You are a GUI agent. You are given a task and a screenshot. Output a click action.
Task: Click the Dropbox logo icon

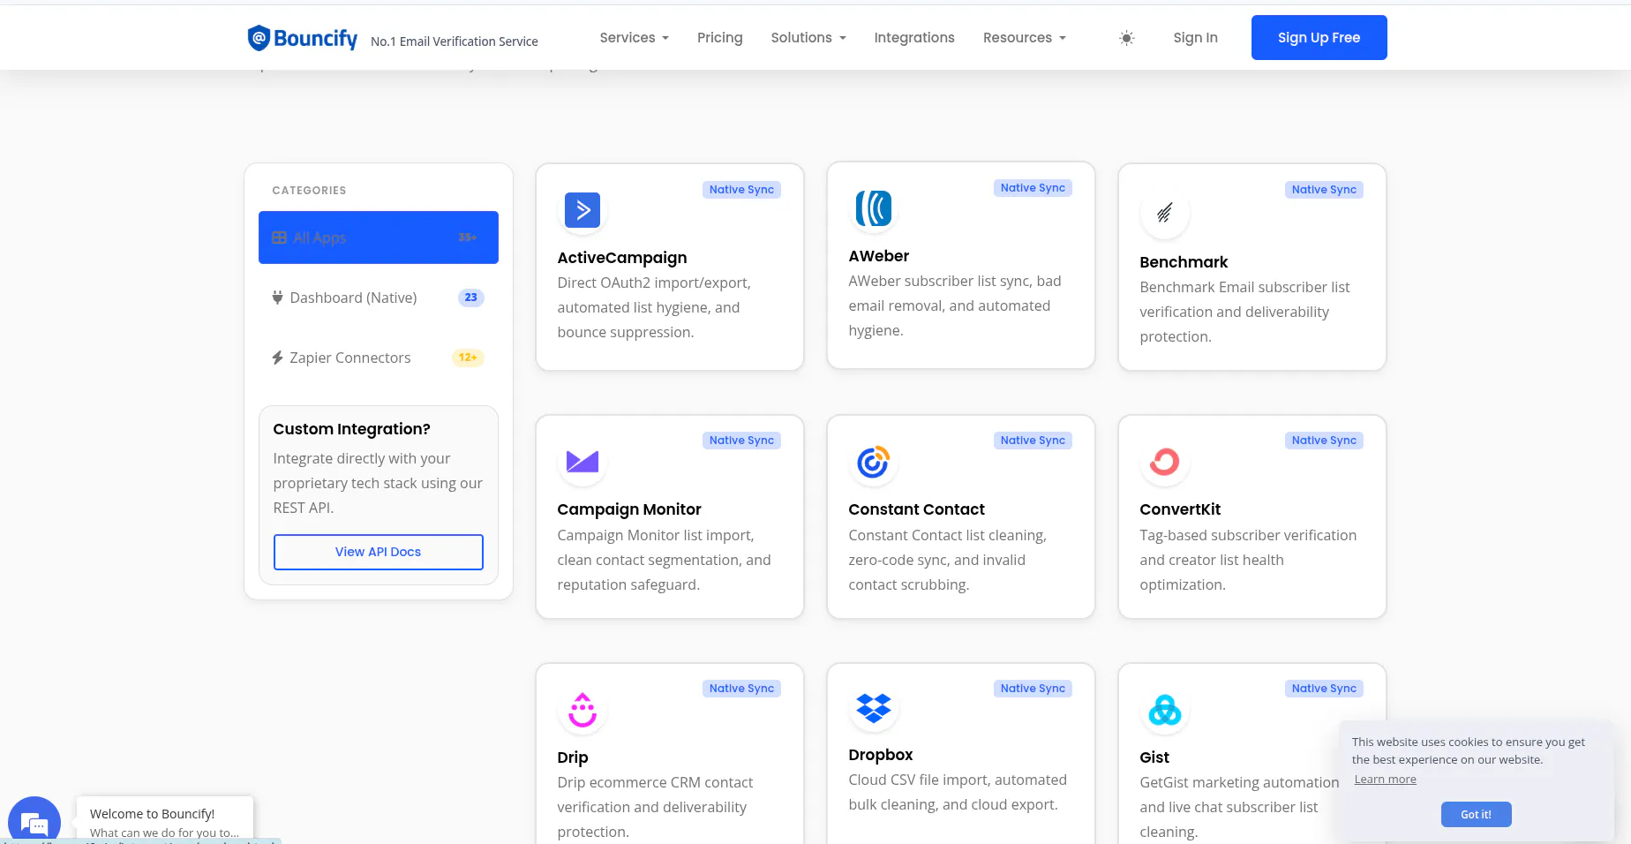point(874,708)
